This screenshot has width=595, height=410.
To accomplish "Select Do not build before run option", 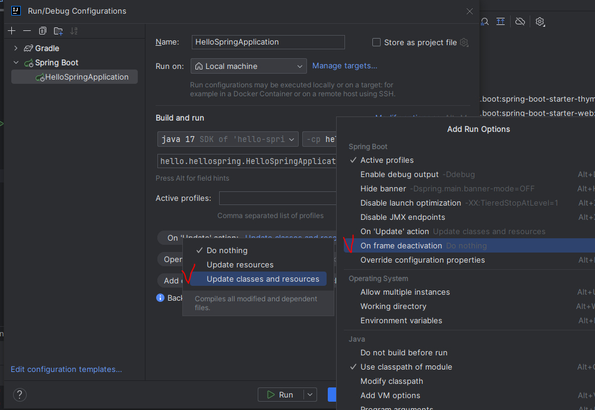I will [469, 353].
